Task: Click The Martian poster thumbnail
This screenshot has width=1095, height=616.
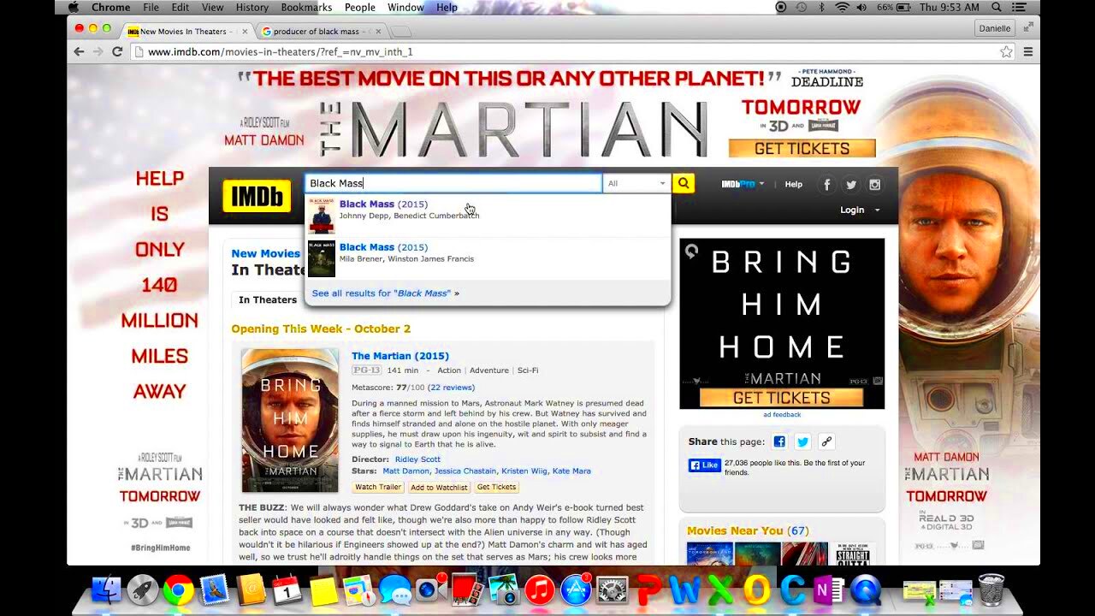Action: [x=290, y=420]
